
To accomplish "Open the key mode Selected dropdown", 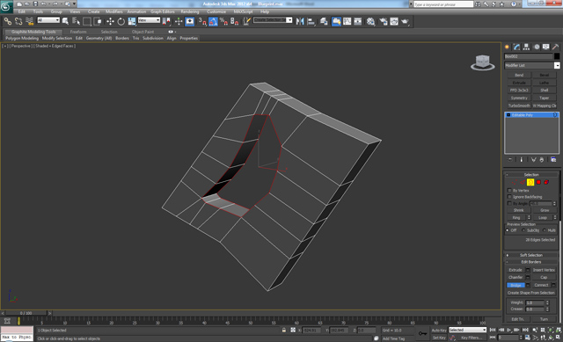I will click(467, 330).
